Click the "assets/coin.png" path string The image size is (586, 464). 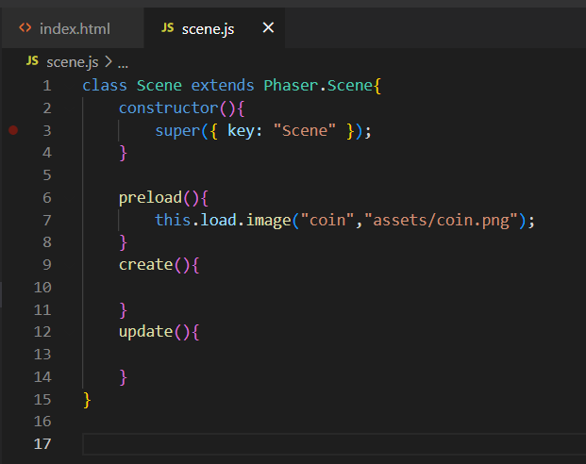click(441, 221)
